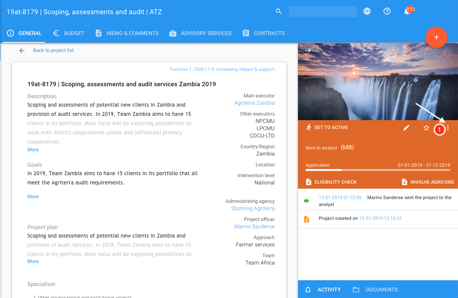The image size is (458, 298).
Task: Click the LPCMU executor text
Action: point(265,128)
